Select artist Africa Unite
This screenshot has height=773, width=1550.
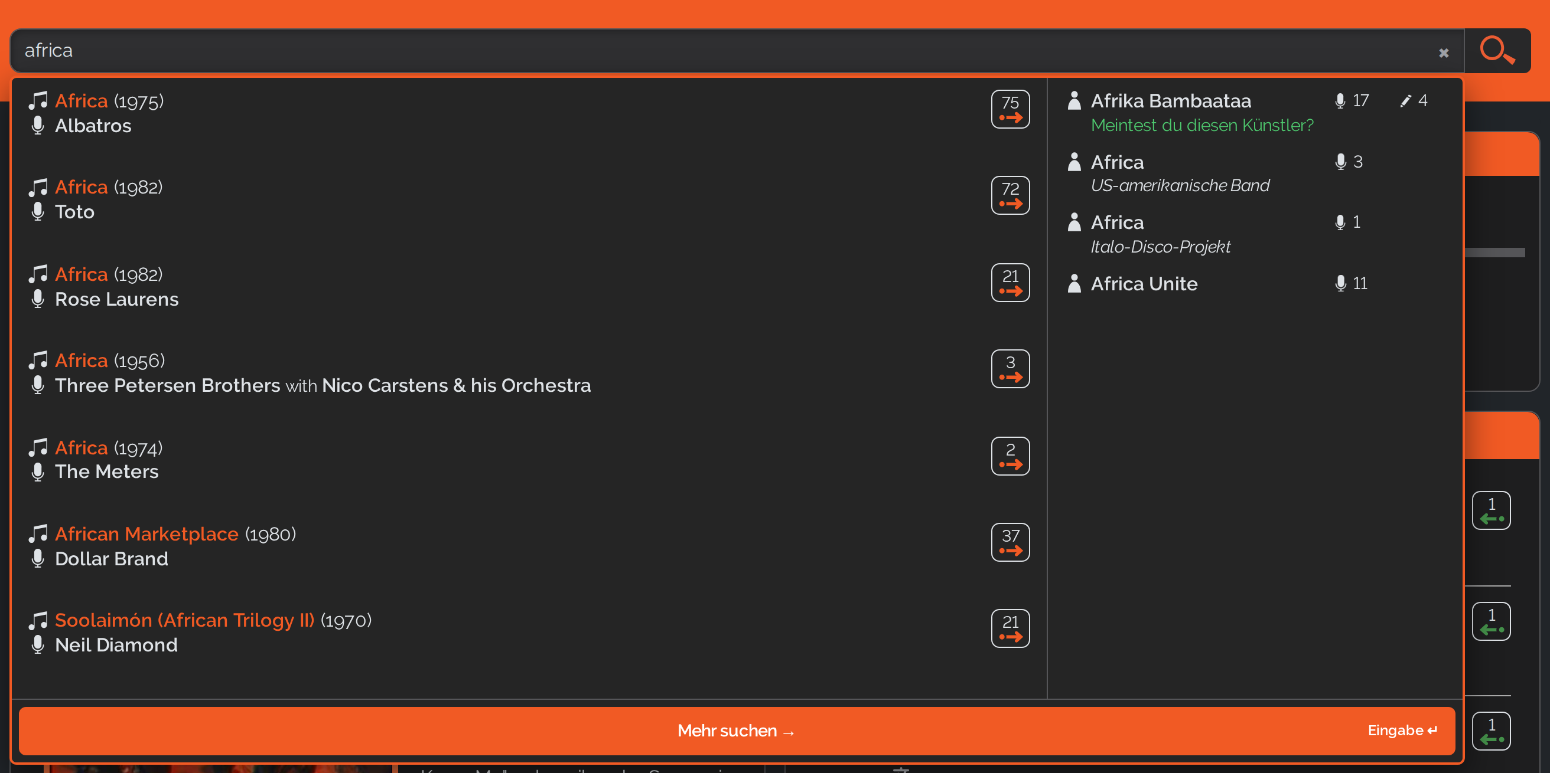click(x=1144, y=284)
